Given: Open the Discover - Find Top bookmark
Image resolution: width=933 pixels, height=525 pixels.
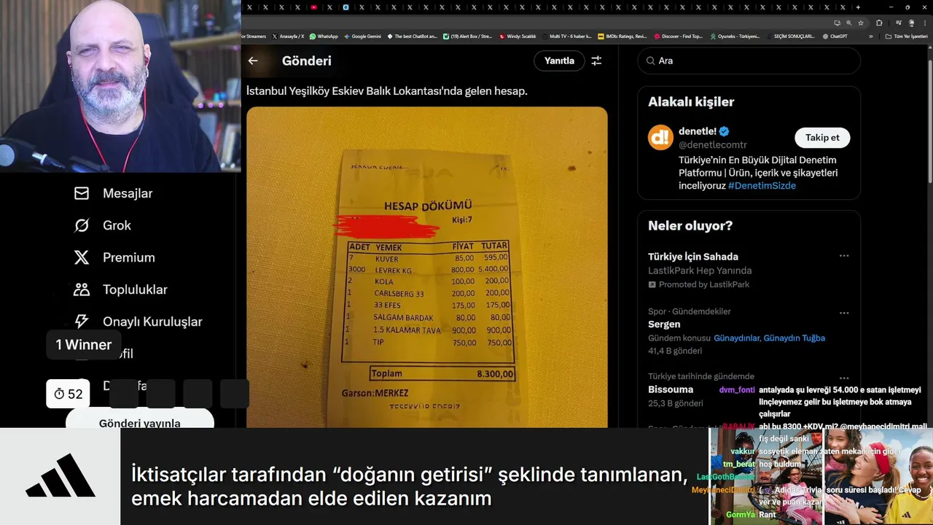Looking at the screenshot, I should pyautogui.click(x=678, y=36).
